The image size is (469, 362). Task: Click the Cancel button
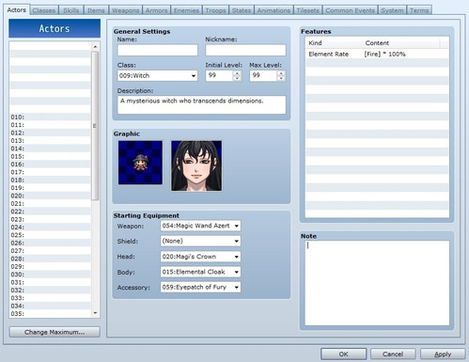coord(393,354)
